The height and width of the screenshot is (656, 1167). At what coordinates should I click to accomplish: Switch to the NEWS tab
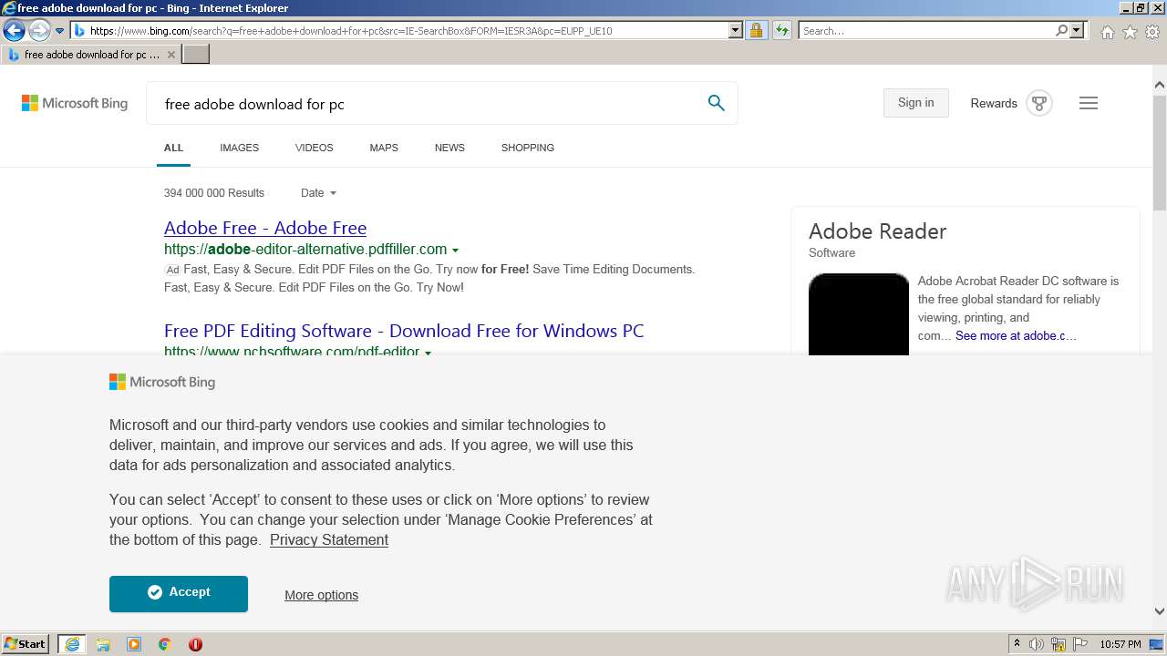(449, 148)
